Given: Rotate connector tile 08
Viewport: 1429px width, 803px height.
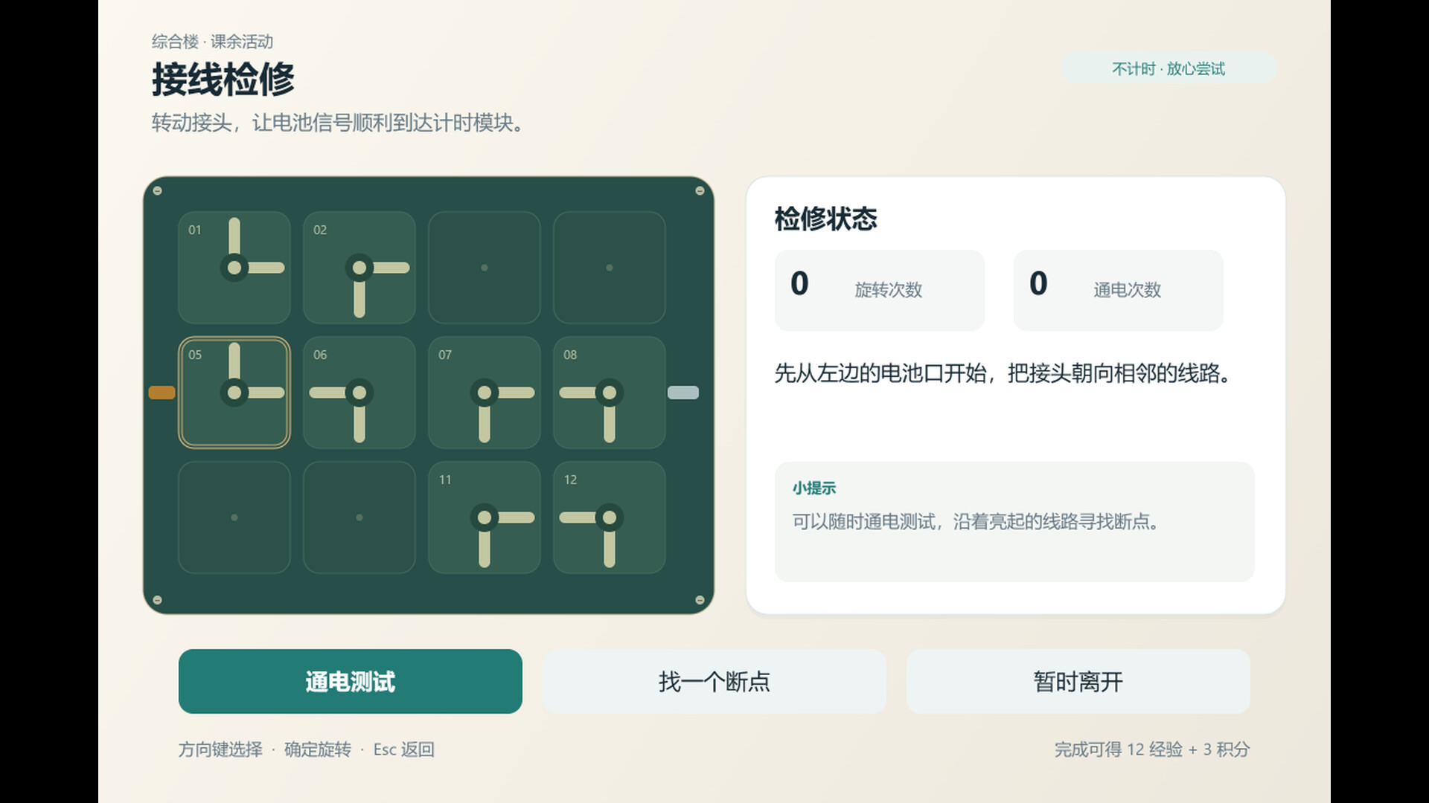Looking at the screenshot, I should [x=610, y=393].
